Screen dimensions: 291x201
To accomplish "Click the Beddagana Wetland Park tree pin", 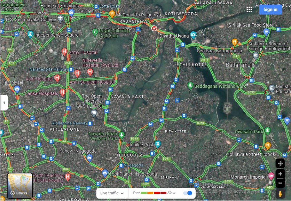I will 190,86.
